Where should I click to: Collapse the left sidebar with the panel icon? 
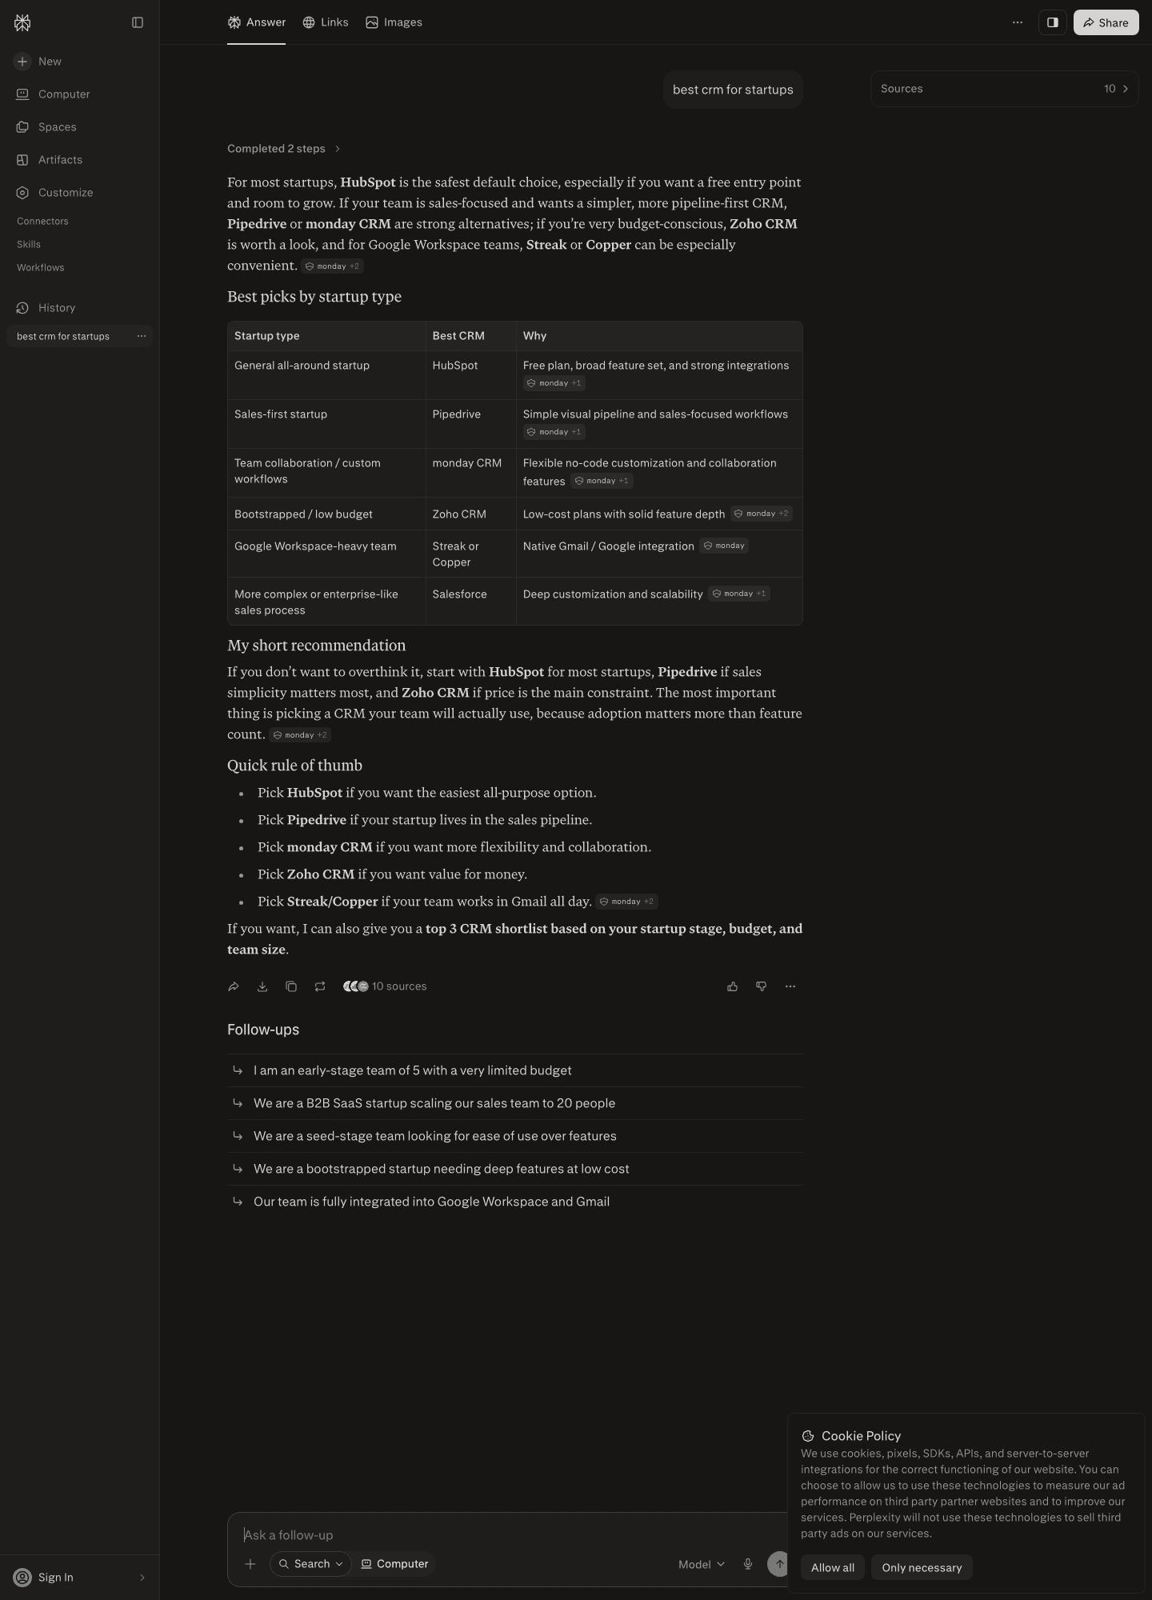click(x=138, y=22)
